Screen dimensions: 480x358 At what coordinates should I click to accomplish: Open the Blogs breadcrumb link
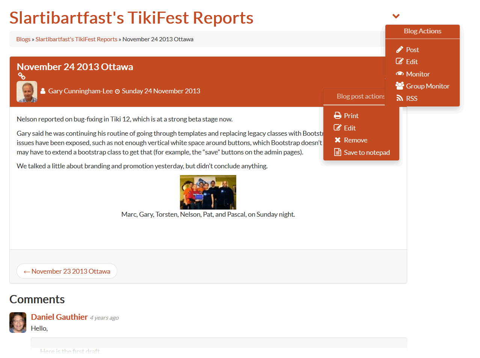(23, 39)
